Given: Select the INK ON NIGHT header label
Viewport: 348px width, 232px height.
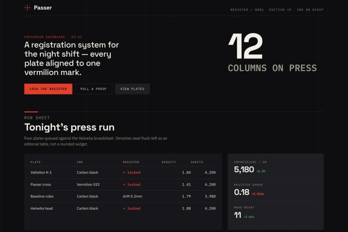Looking at the screenshot, I should (310, 10).
